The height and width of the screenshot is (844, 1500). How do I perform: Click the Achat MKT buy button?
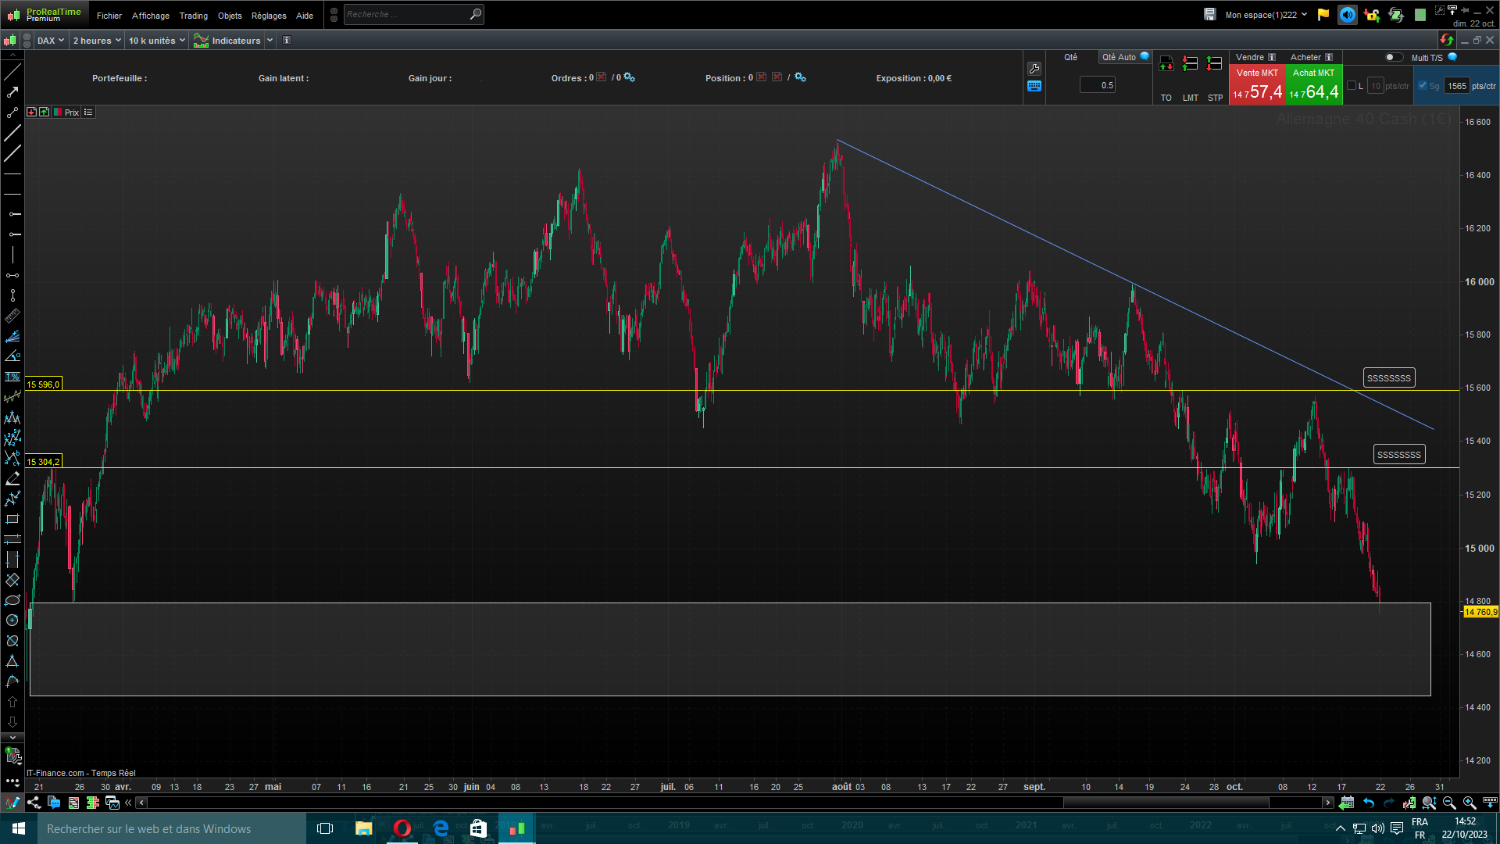1313,85
